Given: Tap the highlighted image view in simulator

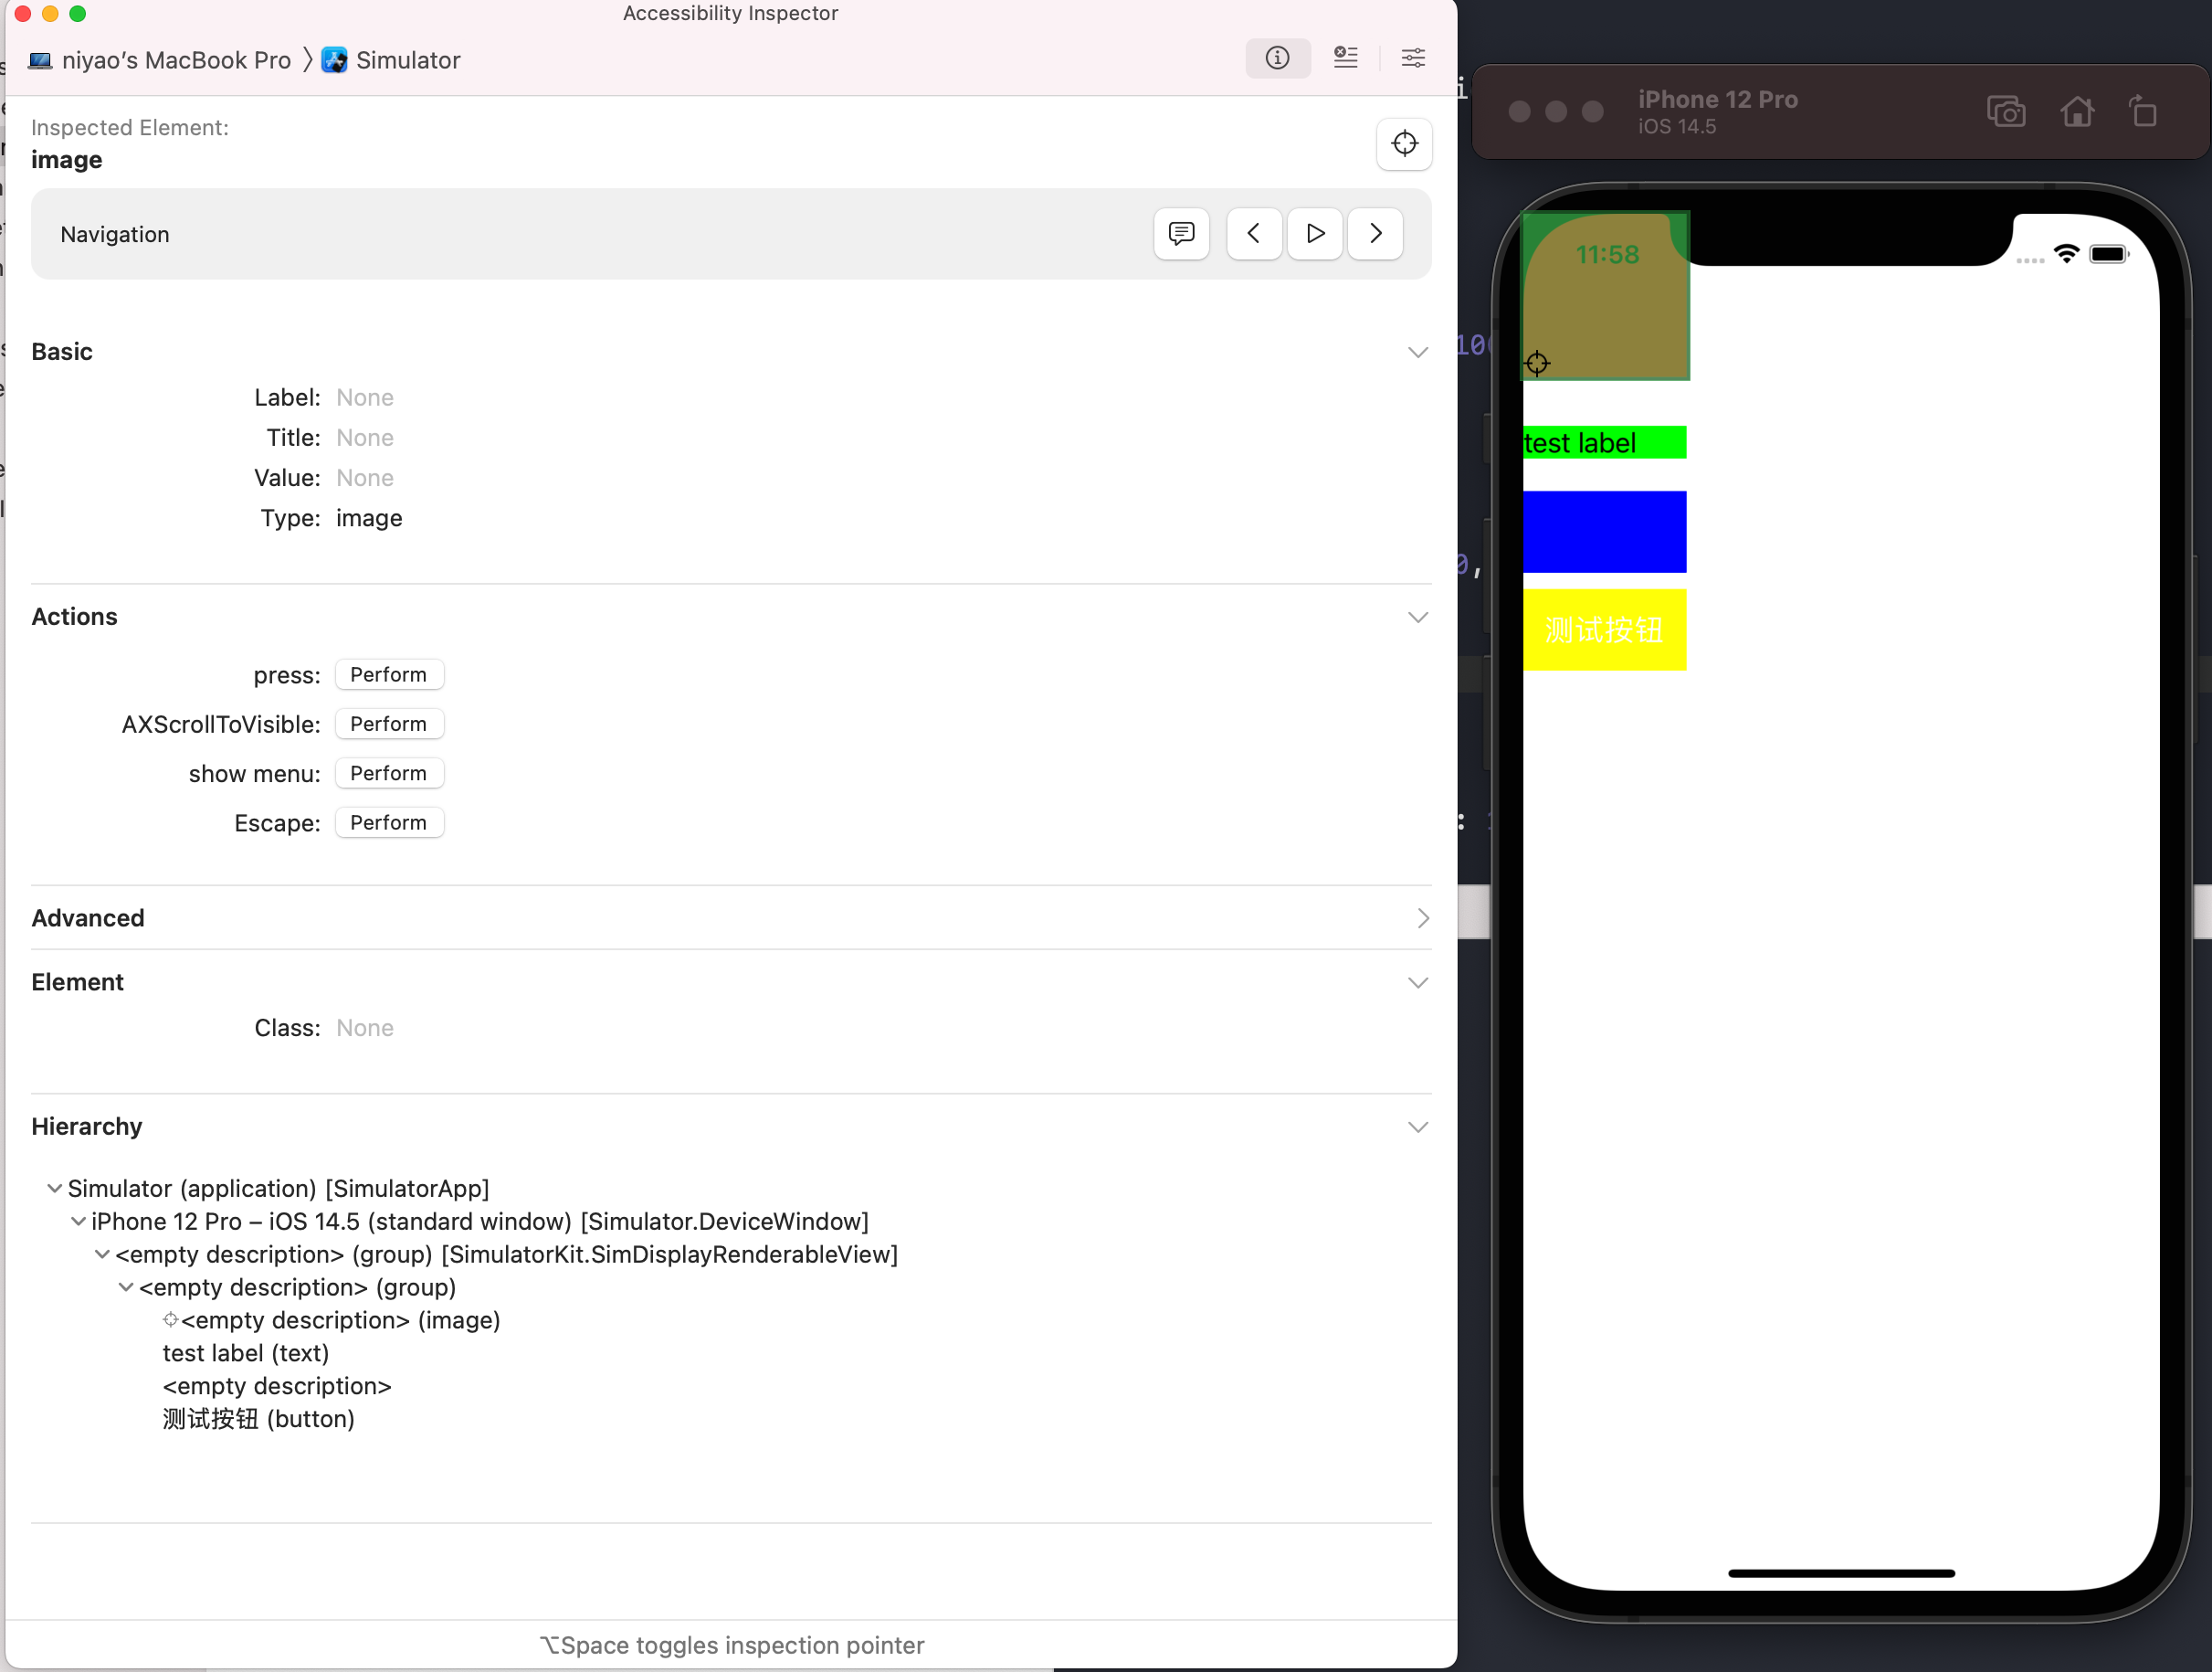Looking at the screenshot, I should [1605, 296].
